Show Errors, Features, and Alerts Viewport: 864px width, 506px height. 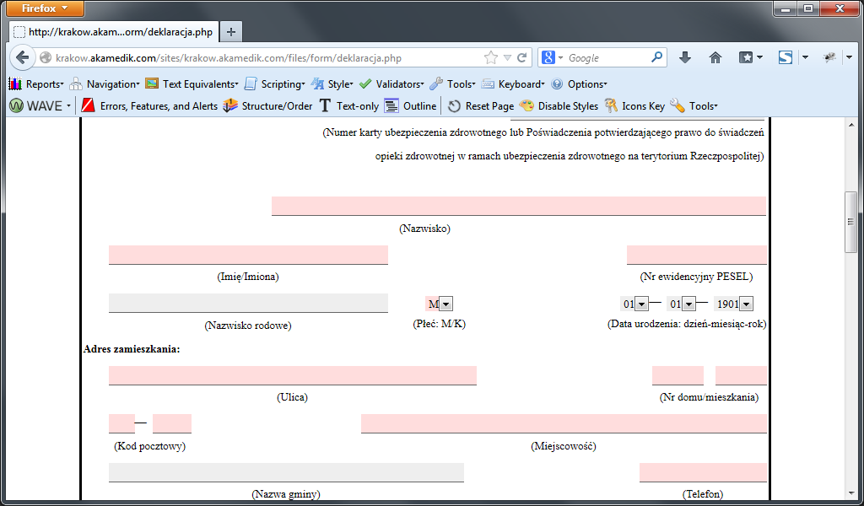tap(149, 105)
